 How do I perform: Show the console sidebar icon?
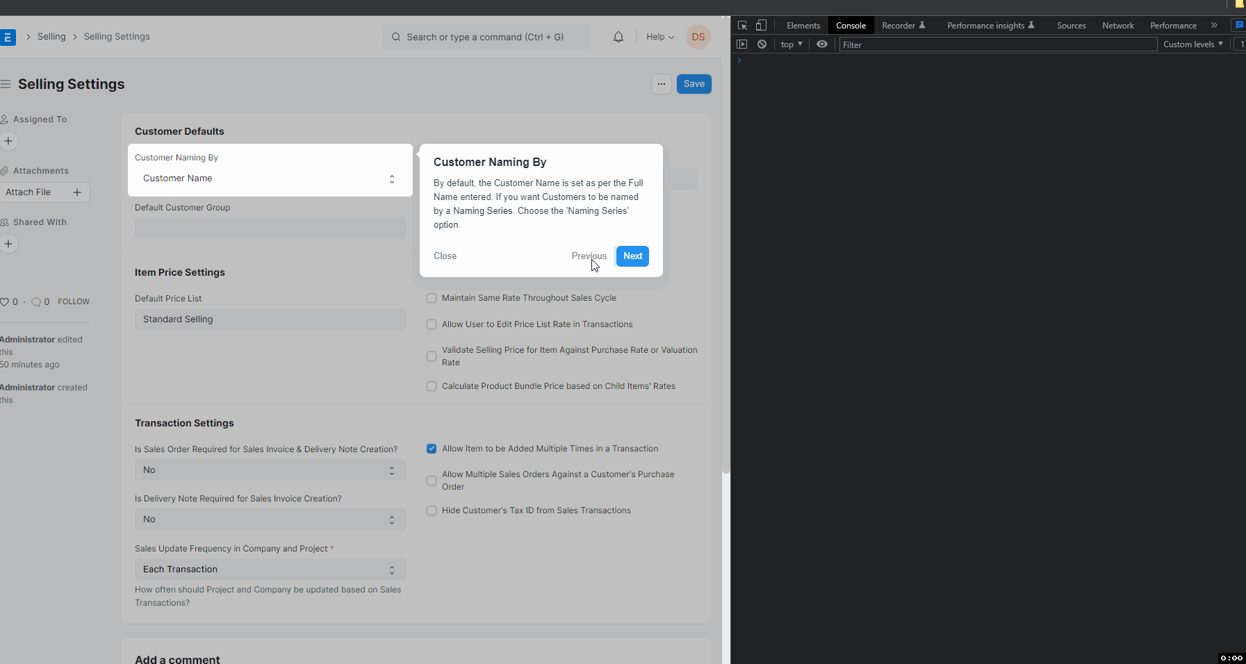741,44
